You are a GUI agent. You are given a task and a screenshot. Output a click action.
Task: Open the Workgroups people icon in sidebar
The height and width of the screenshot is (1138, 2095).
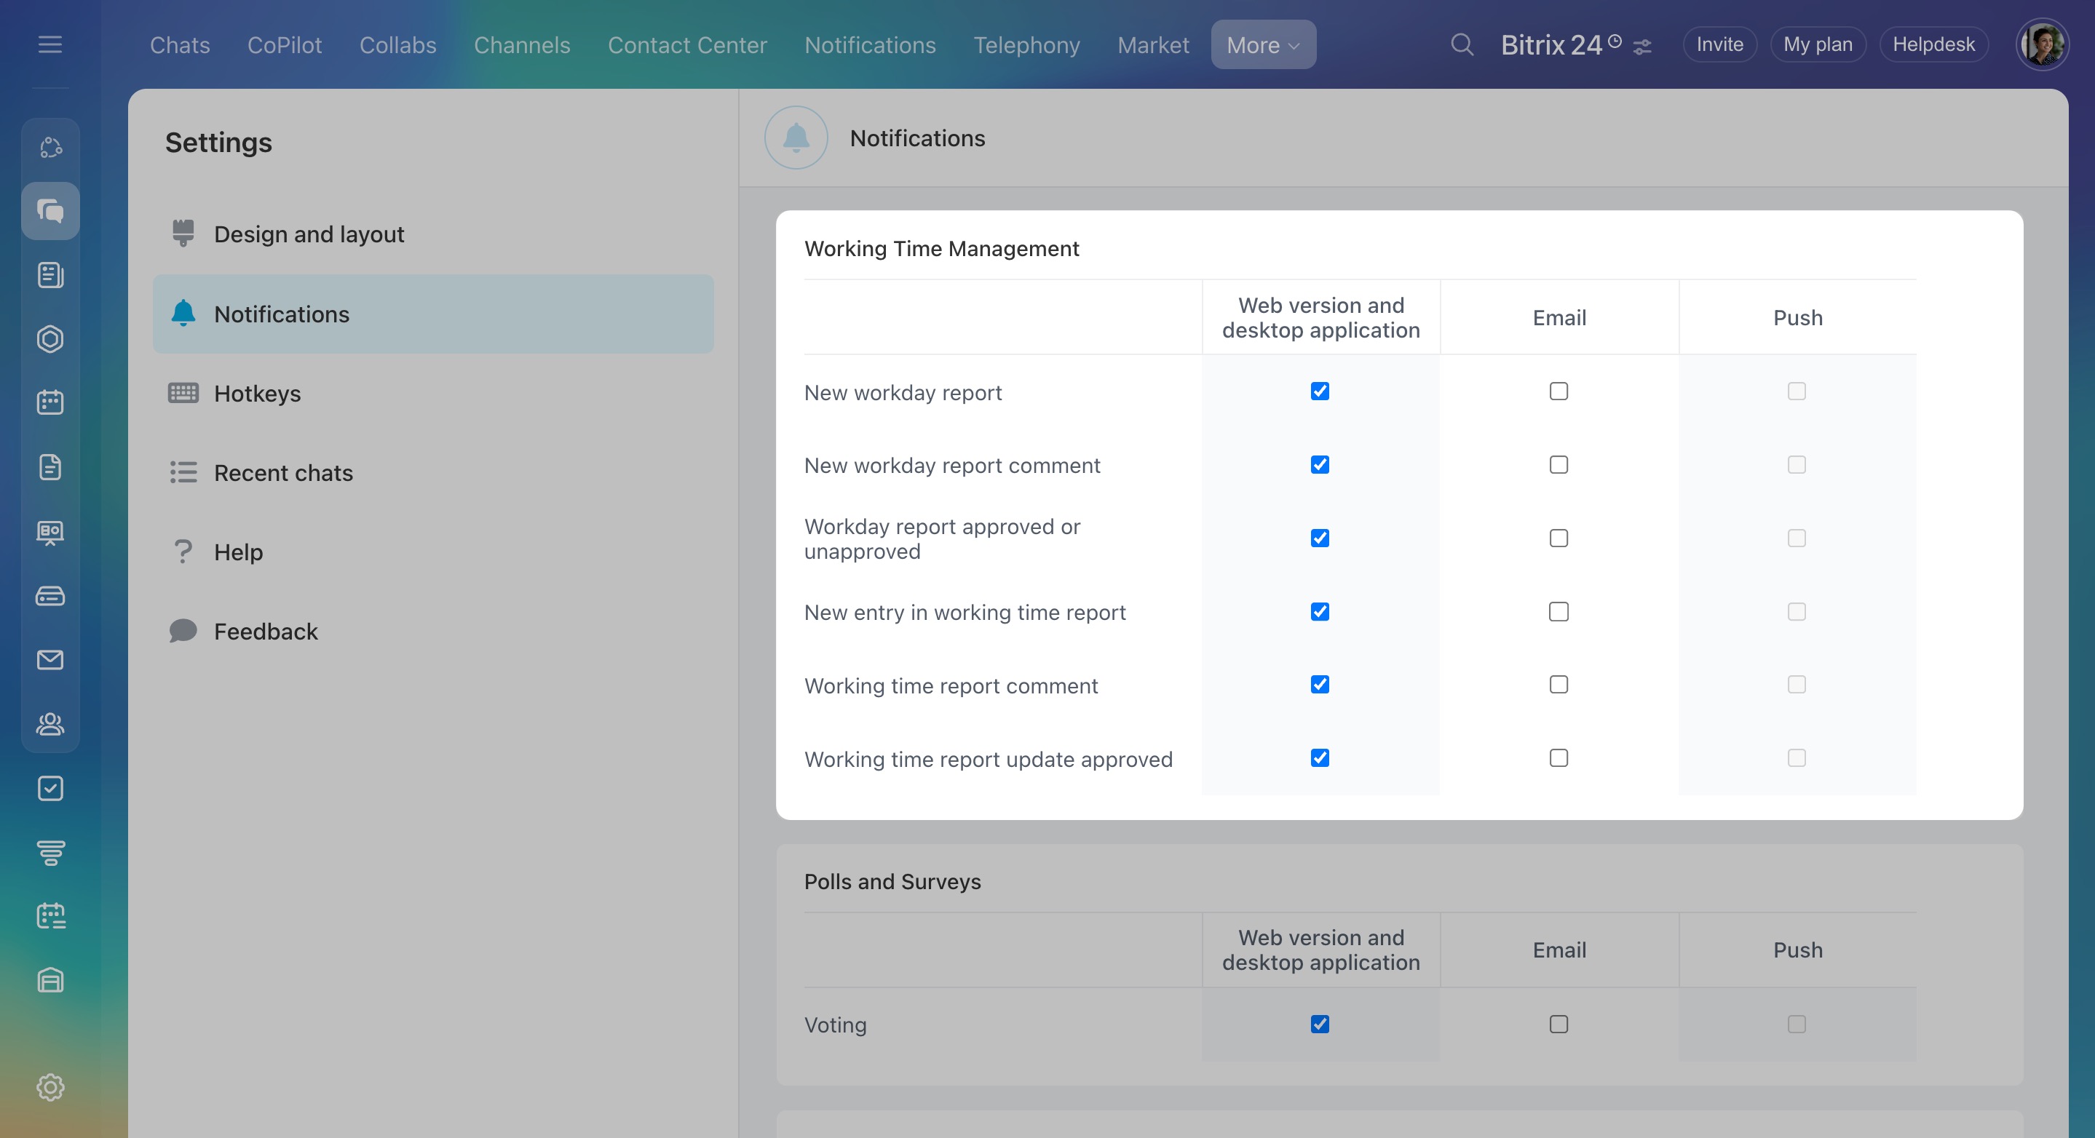50,723
